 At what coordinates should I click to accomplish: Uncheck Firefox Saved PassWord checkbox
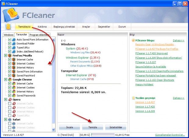click(10, 76)
